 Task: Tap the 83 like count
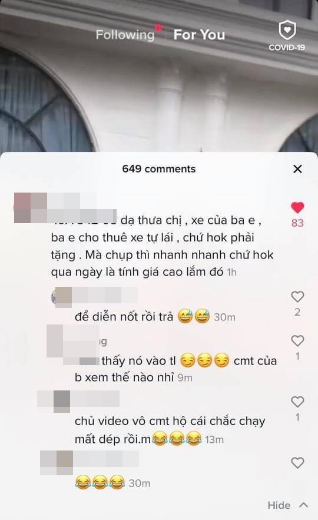point(297,223)
